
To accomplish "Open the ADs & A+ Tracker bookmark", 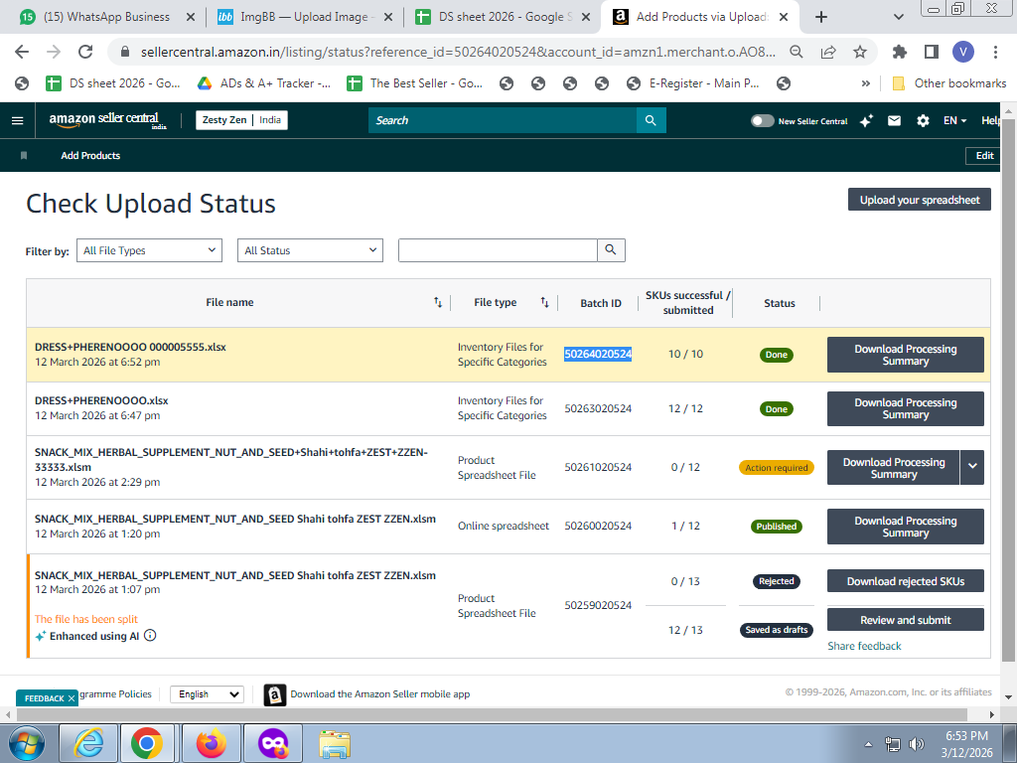I will [264, 83].
